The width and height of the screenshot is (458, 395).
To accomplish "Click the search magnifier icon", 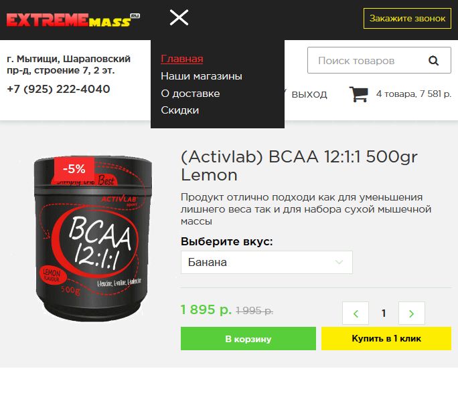I will 433,61.
